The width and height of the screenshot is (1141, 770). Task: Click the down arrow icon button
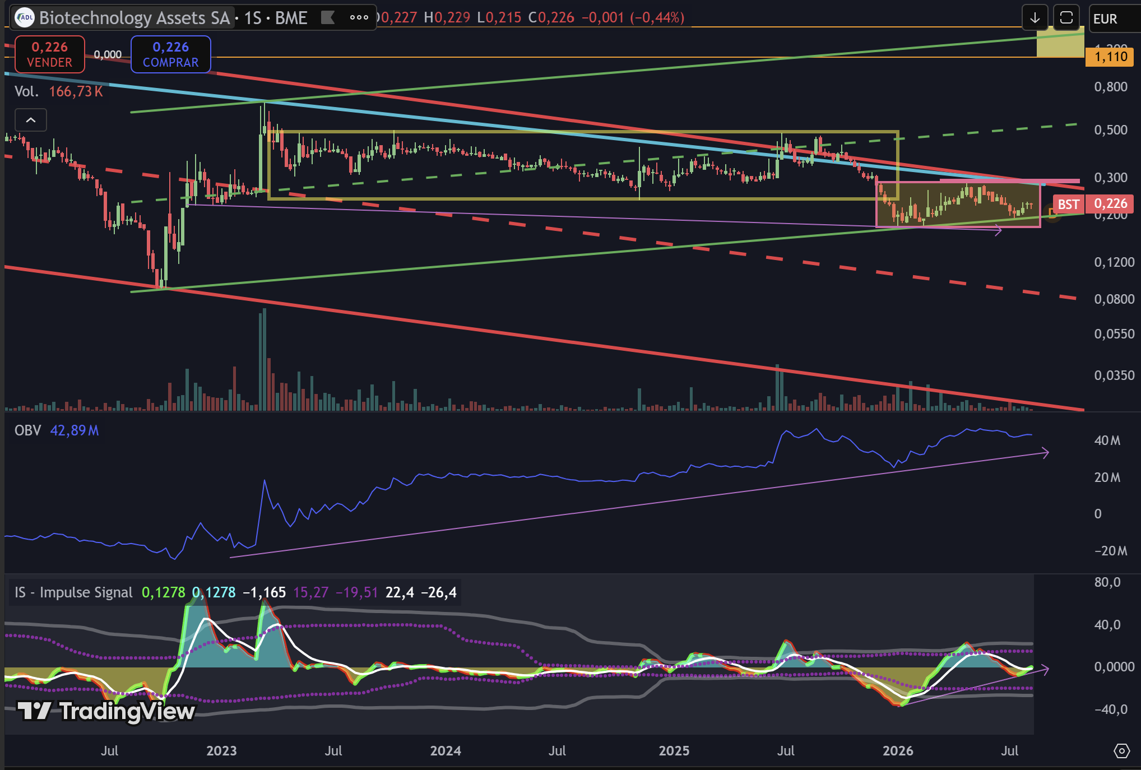[1035, 18]
